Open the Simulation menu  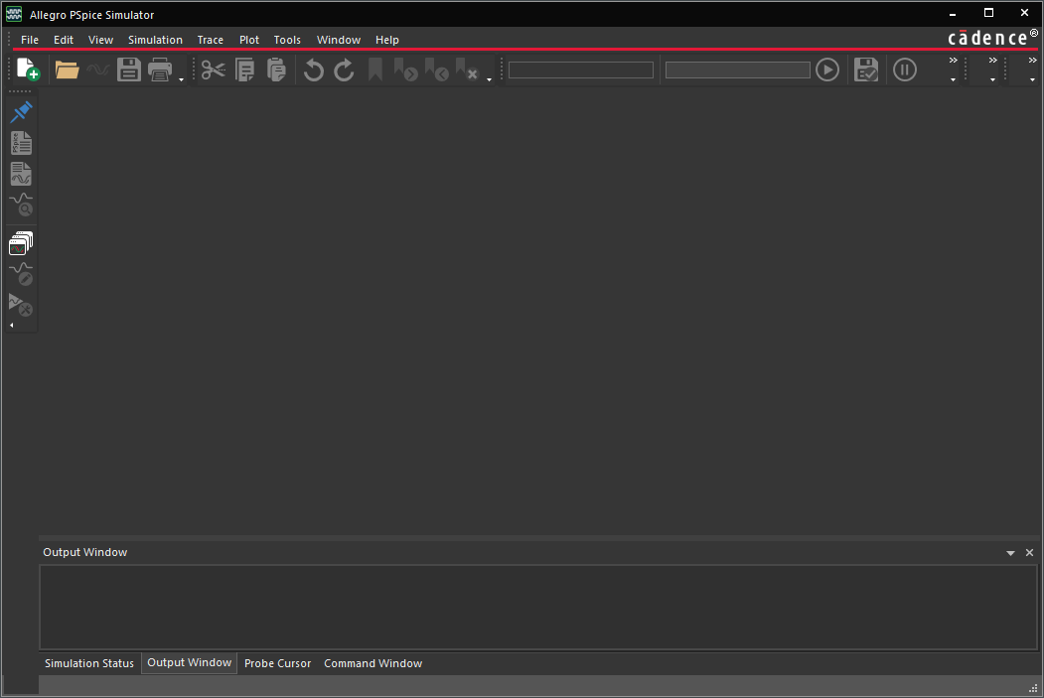pos(155,40)
